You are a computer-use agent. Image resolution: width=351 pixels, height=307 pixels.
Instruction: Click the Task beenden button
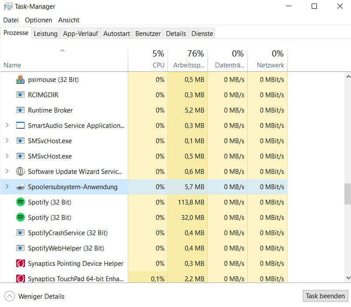click(325, 296)
